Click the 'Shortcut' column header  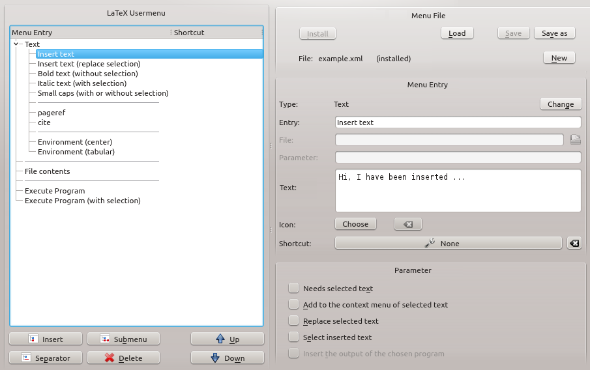[x=216, y=33]
